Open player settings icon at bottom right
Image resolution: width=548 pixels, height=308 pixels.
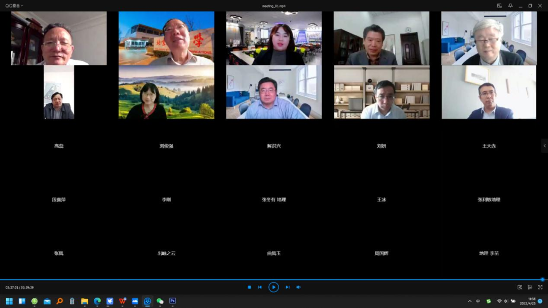click(530, 287)
